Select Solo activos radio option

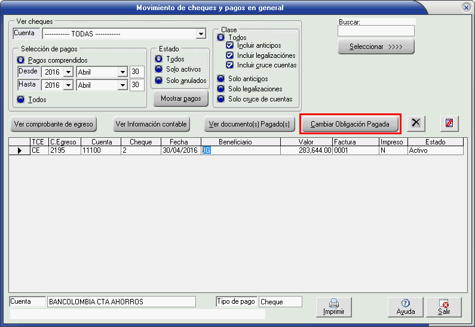[x=159, y=70]
